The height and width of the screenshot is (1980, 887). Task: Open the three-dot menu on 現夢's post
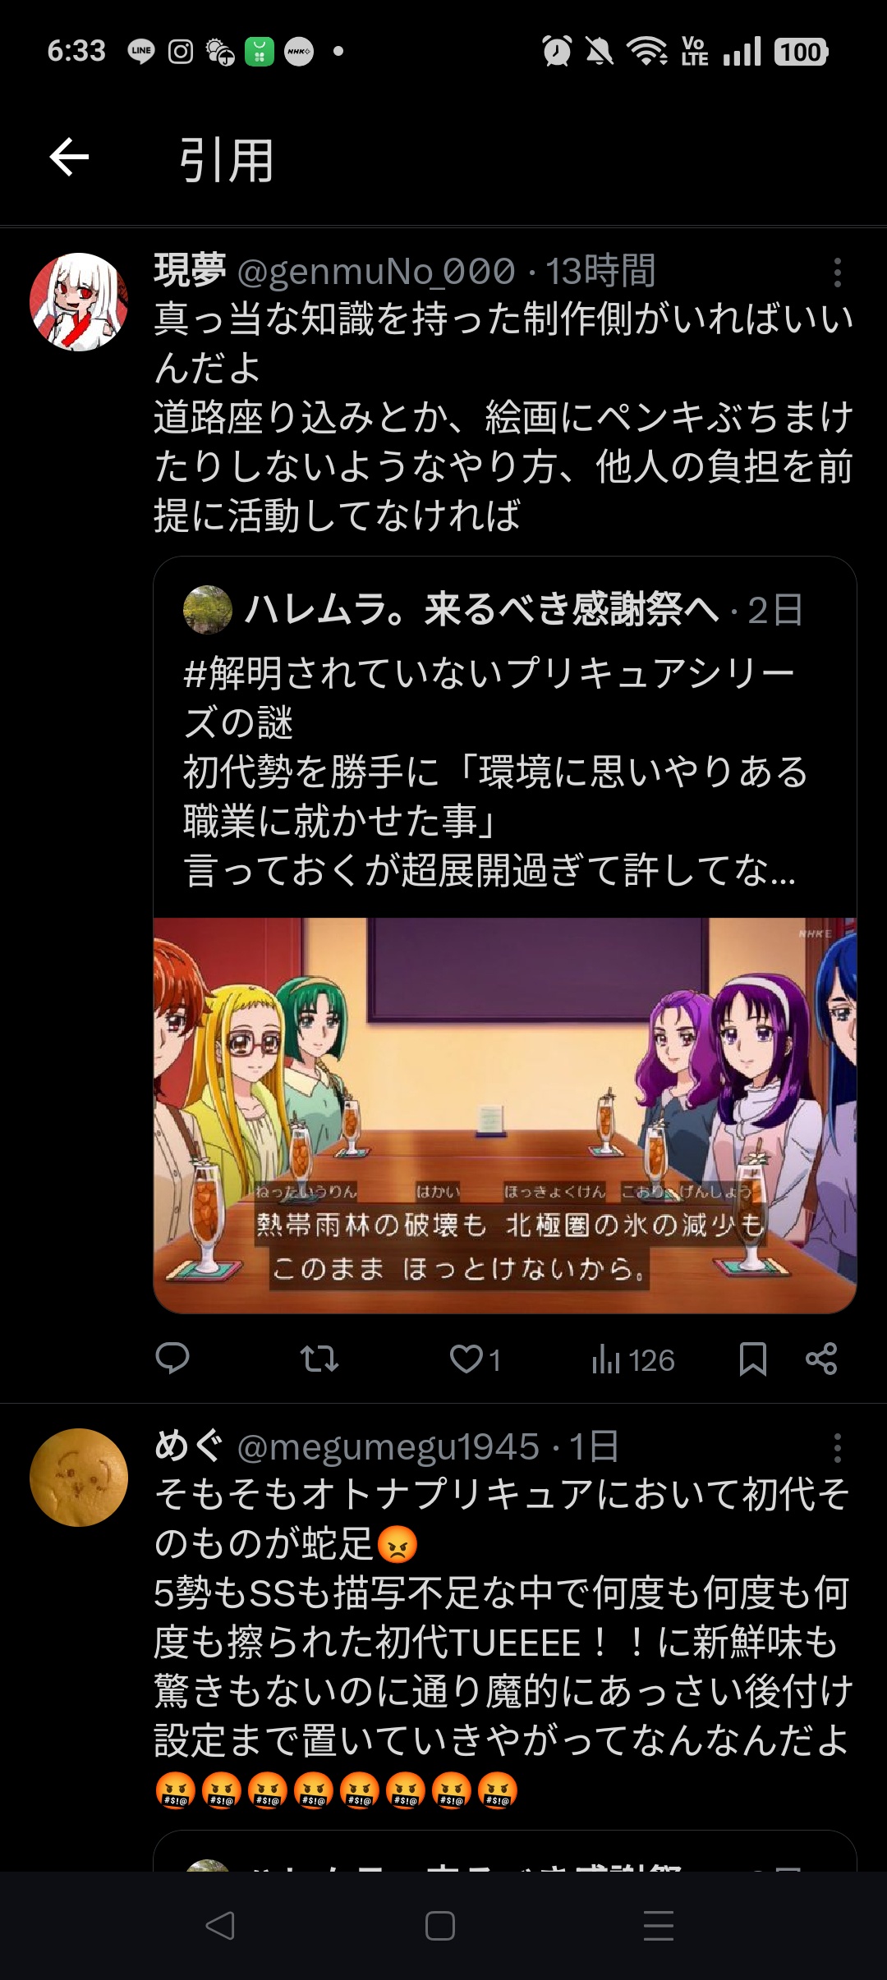coord(837,273)
